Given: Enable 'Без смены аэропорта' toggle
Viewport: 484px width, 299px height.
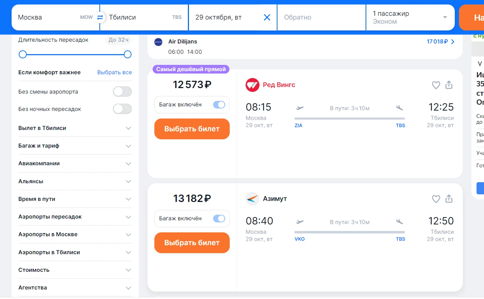Looking at the screenshot, I should tap(122, 92).
